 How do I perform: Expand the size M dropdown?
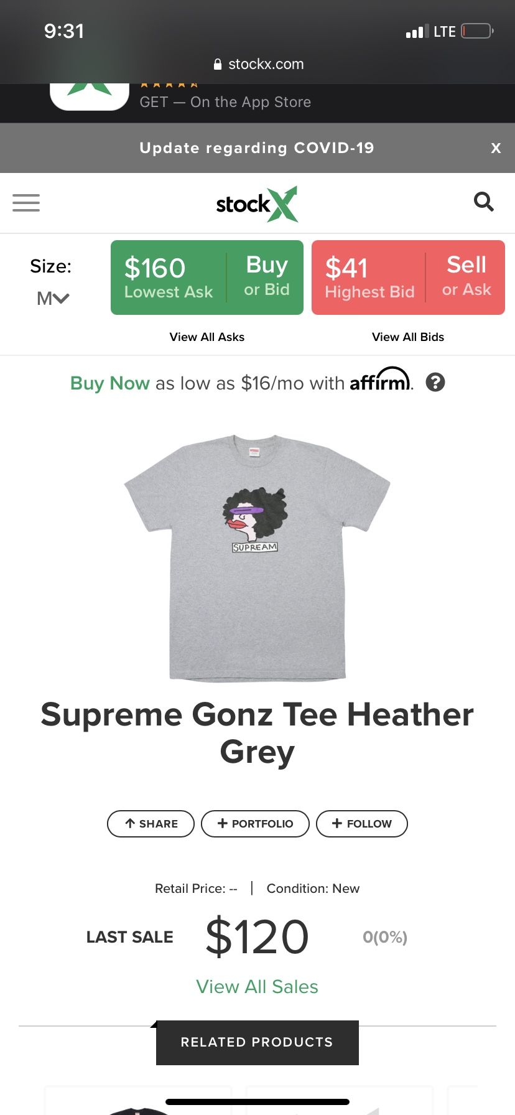(x=53, y=299)
